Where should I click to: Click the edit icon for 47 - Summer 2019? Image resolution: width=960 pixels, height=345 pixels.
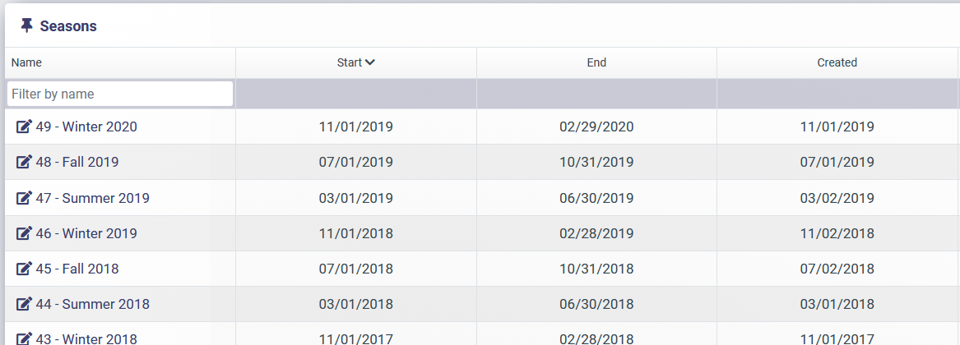pyautogui.click(x=24, y=198)
